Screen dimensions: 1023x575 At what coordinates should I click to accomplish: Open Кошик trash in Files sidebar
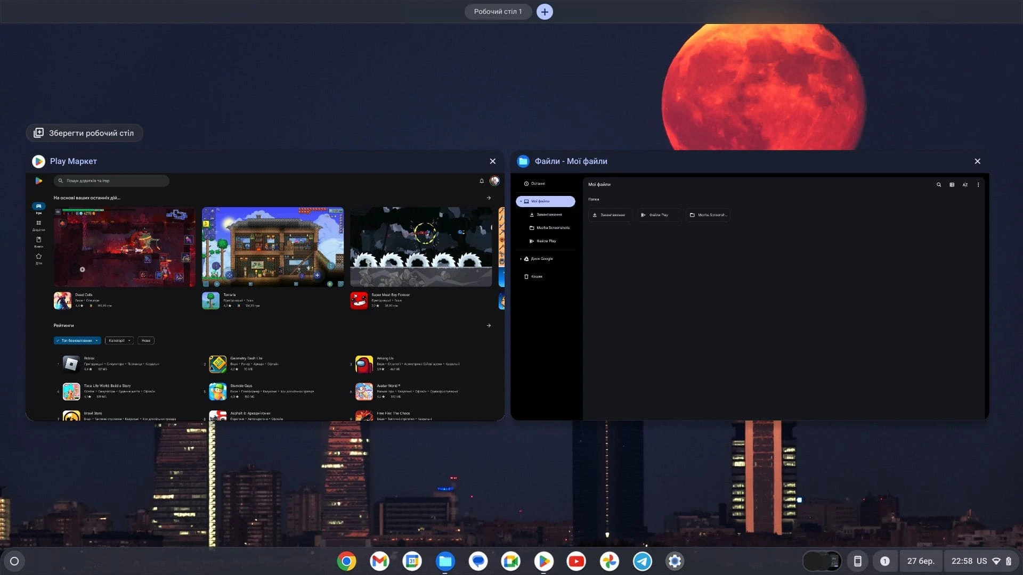pos(546,277)
